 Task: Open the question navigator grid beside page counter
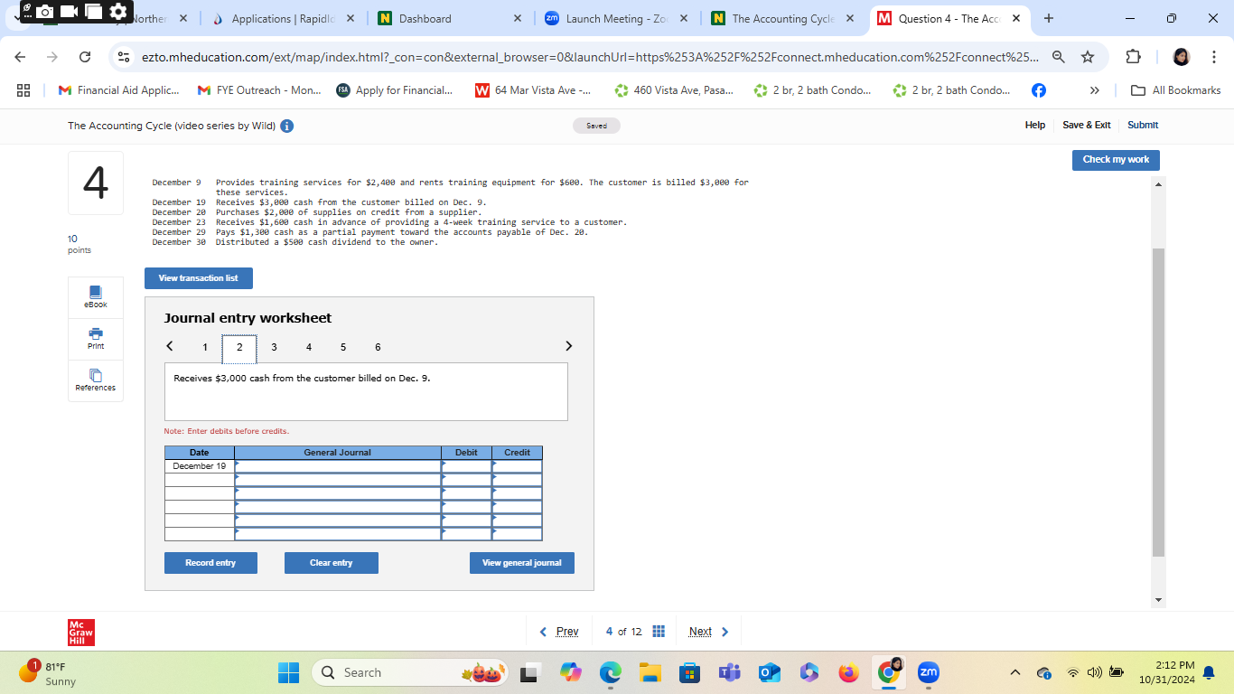coord(659,631)
